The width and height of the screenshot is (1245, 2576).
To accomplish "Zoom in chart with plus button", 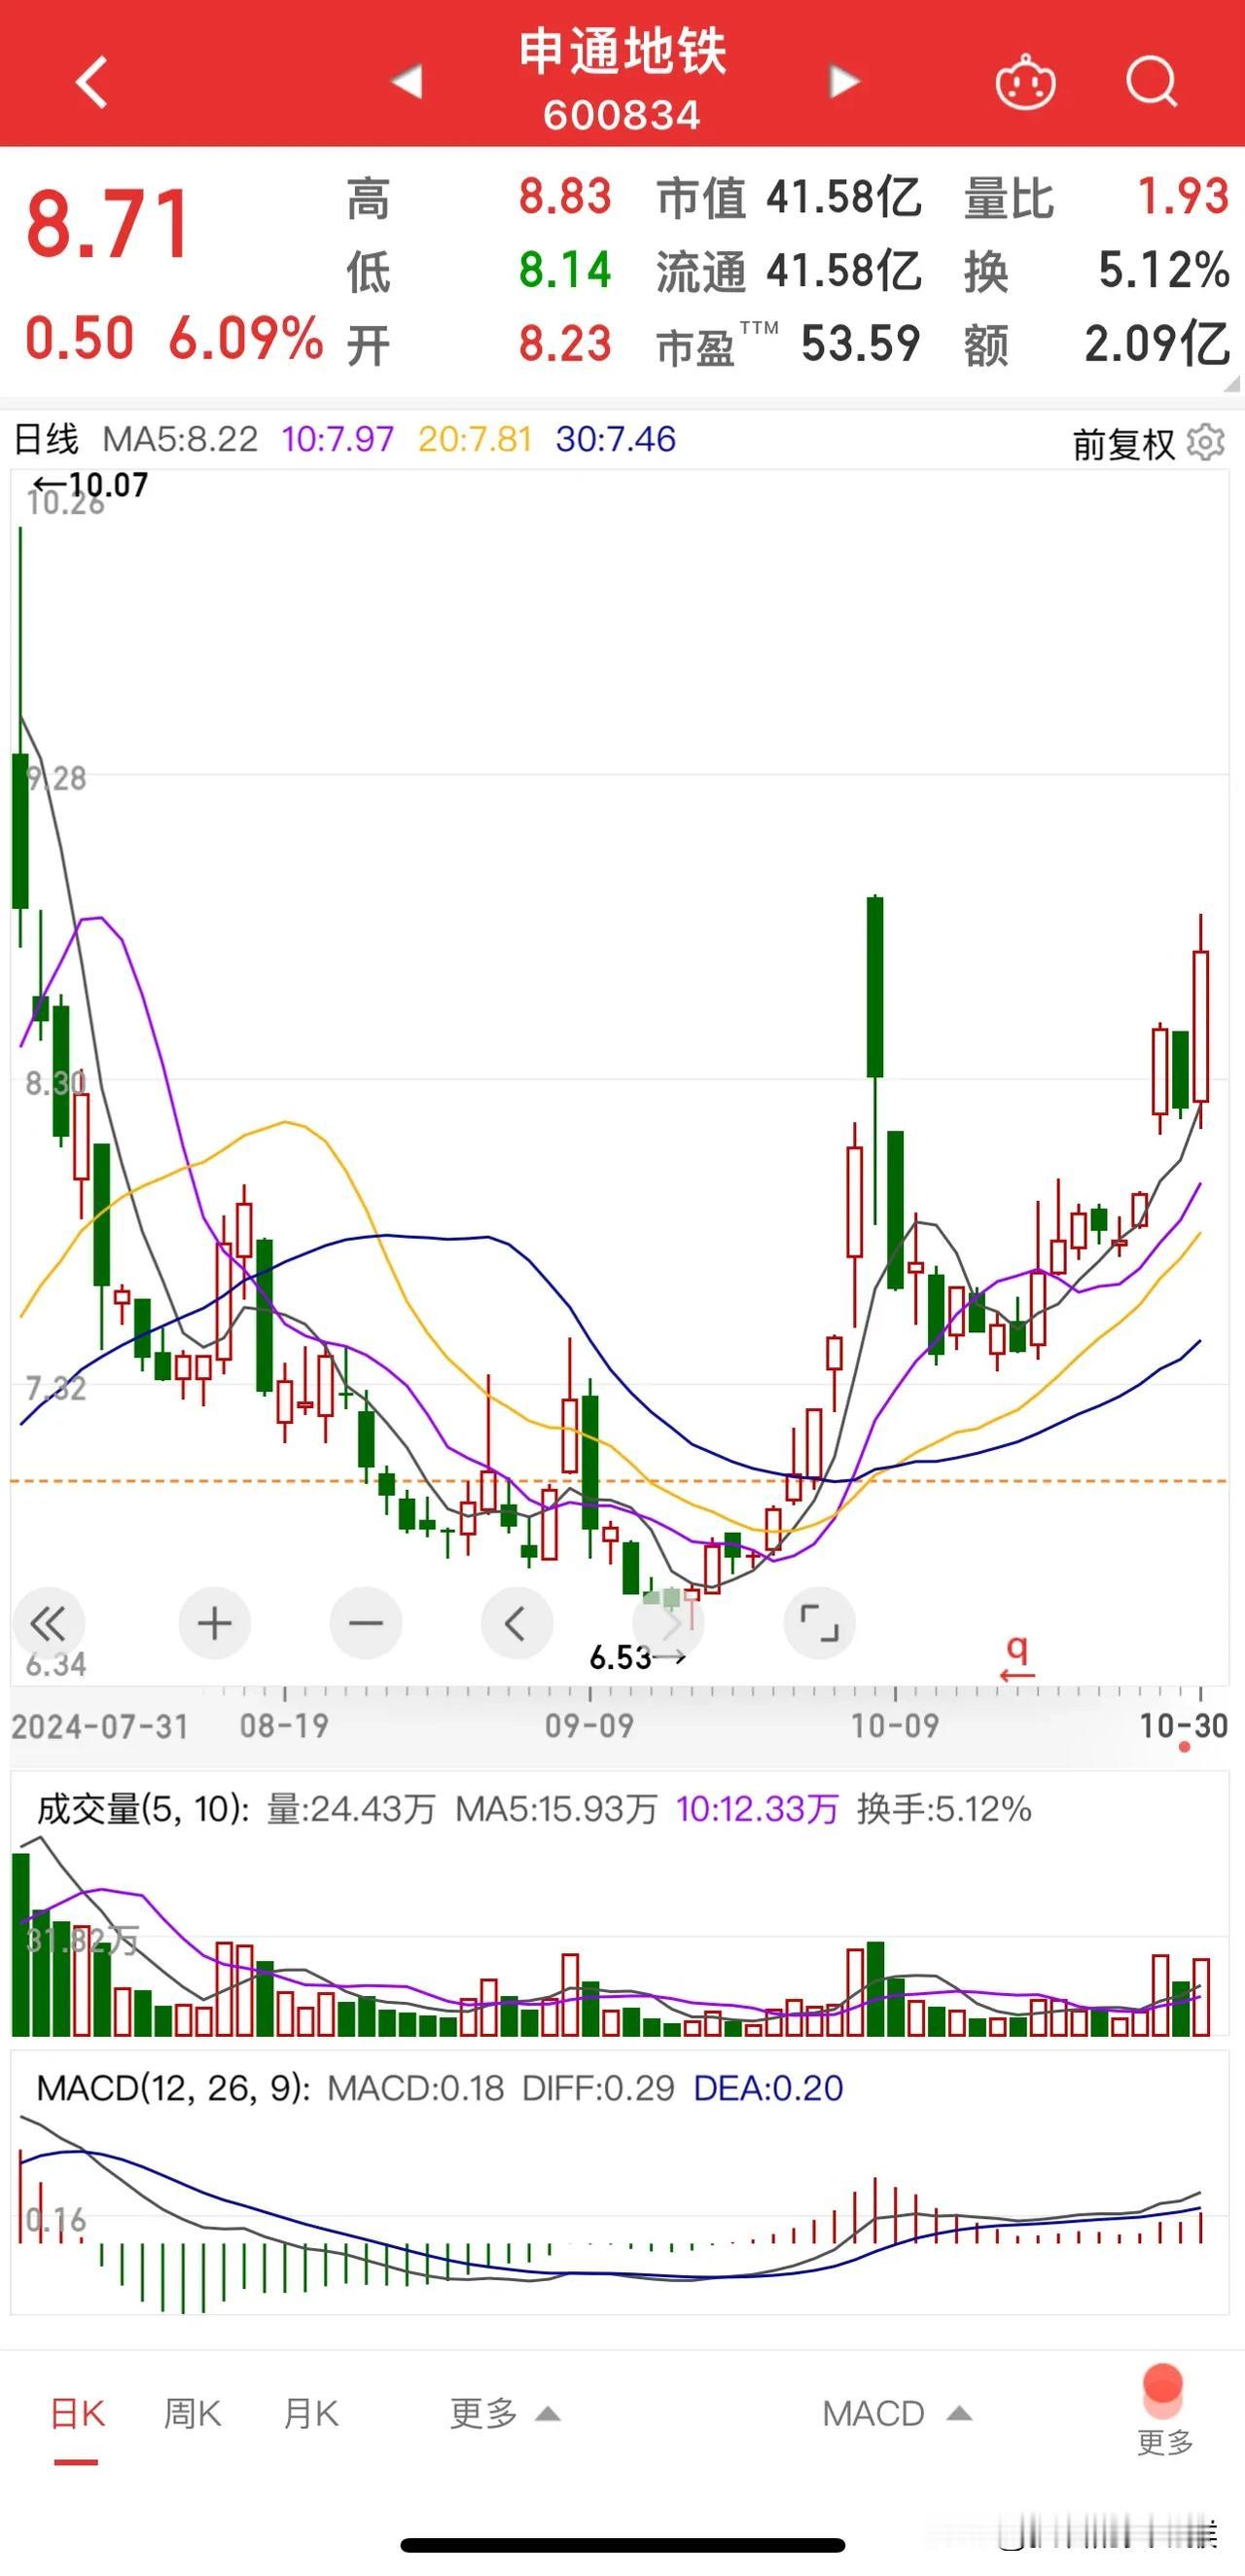I will tap(214, 1623).
